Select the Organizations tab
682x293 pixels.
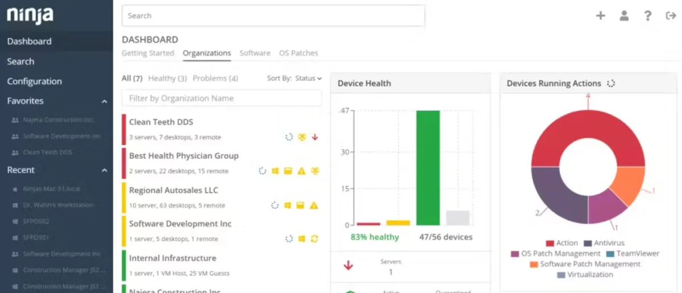(x=207, y=53)
